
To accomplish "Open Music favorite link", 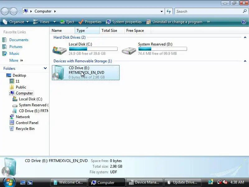I will (14, 53).
